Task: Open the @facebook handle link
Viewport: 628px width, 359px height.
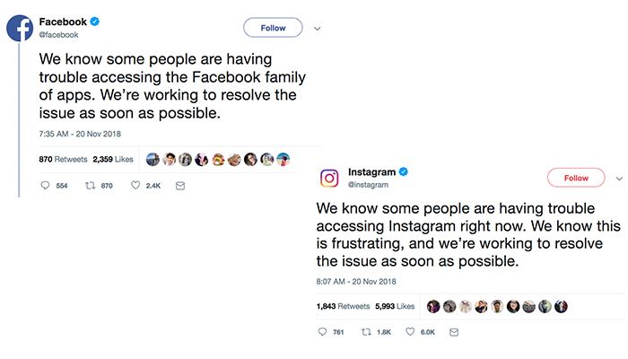Action: (58, 35)
